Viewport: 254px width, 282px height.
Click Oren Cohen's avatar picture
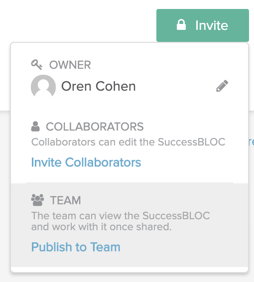[43, 87]
